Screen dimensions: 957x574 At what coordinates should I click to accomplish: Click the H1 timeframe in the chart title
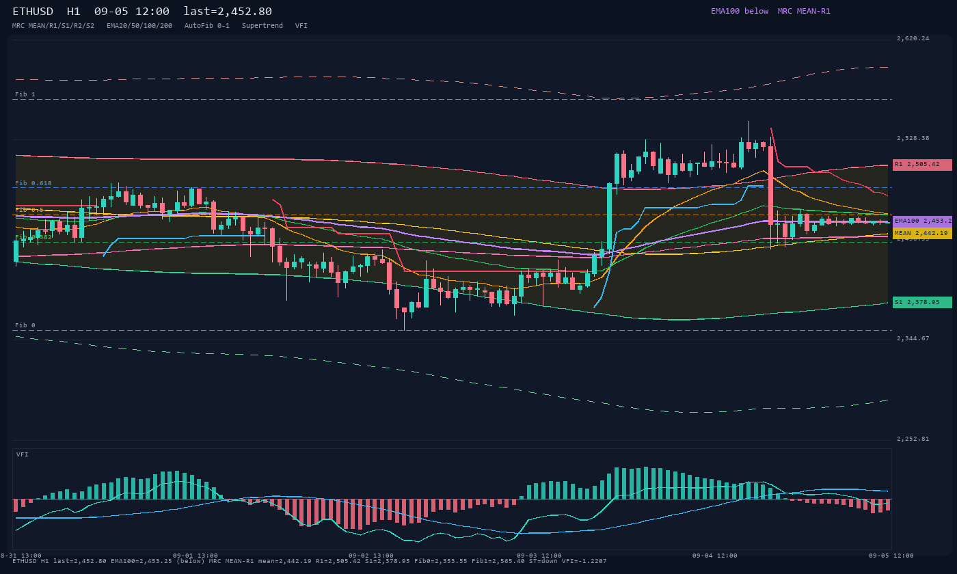point(74,12)
